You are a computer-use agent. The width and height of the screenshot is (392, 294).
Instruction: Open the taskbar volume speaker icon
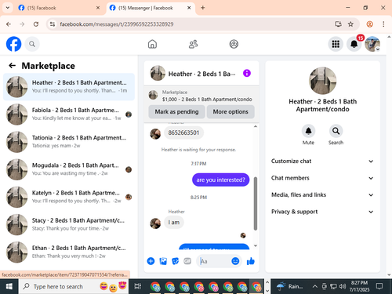(343, 286)
